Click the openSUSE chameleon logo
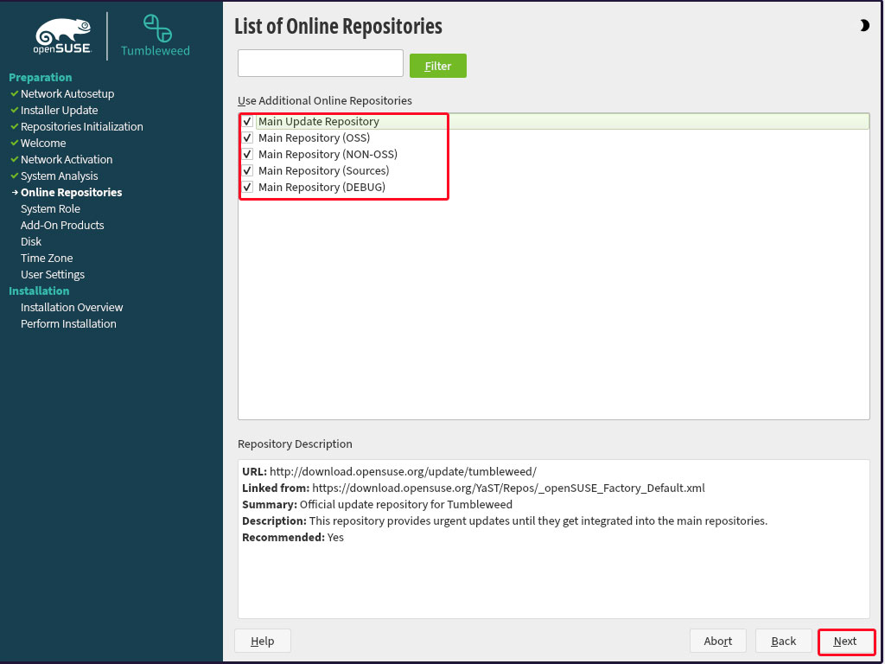885x664 pixels. coord(62,36)
